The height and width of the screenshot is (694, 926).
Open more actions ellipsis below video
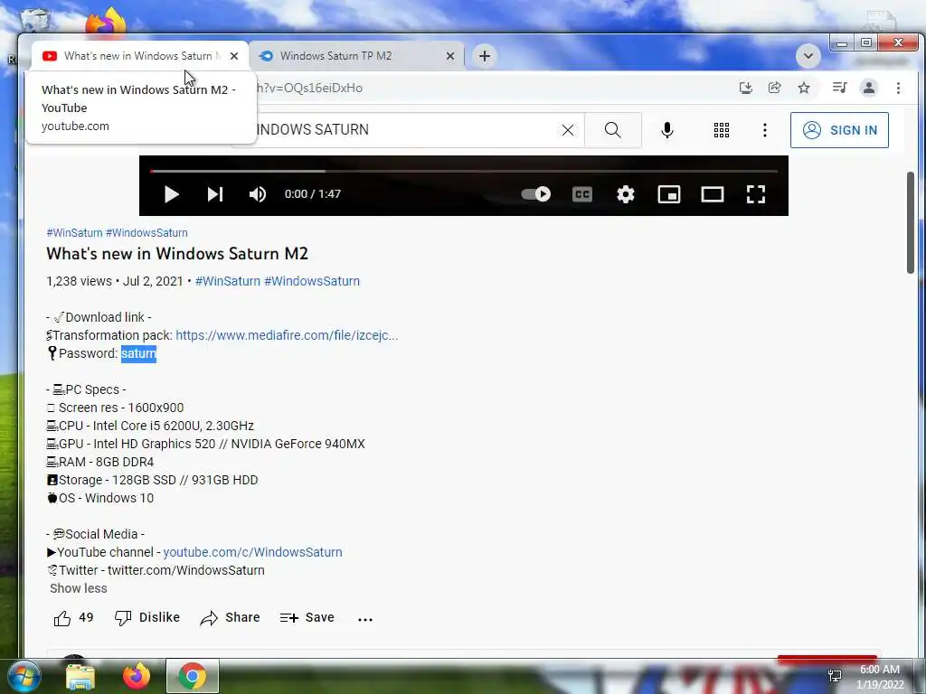click(x=365, y=619)
